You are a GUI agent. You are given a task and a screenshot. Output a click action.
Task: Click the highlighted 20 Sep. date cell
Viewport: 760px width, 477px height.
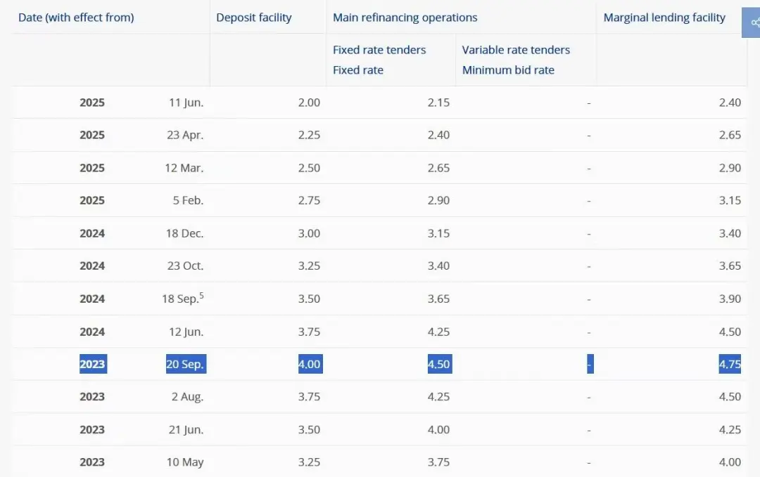click(x=186, y=364)
